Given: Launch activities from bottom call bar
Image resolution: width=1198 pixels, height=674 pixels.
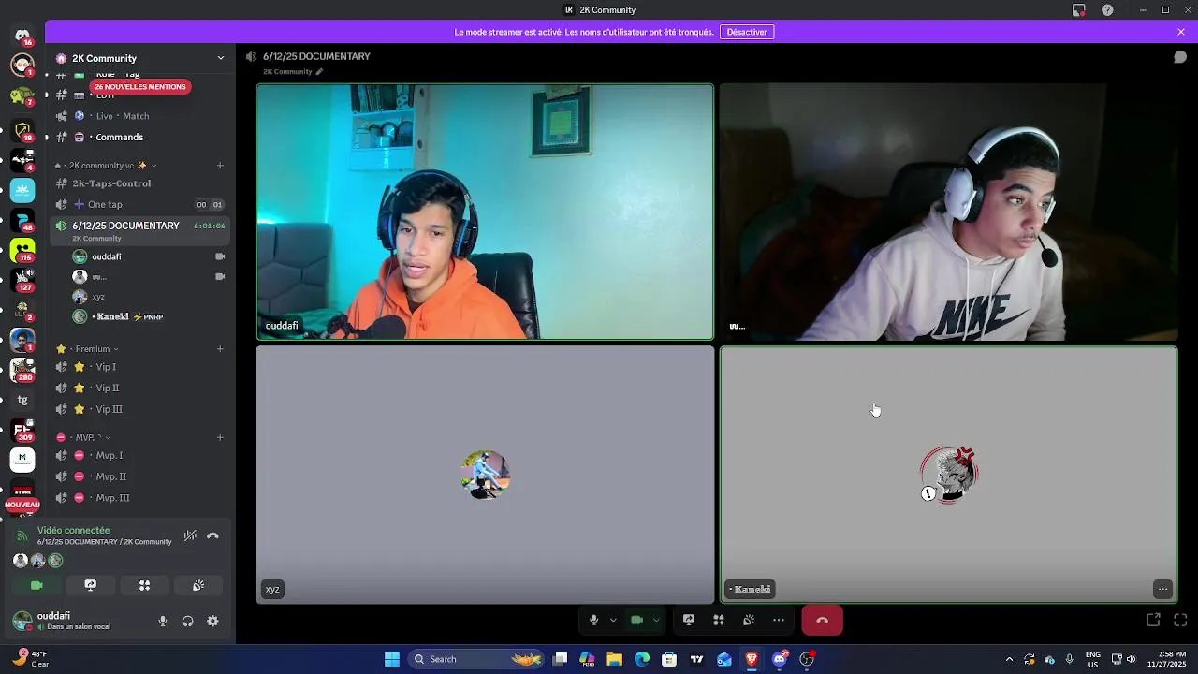Looking at the screenshot, I should [x=719, y=620].
